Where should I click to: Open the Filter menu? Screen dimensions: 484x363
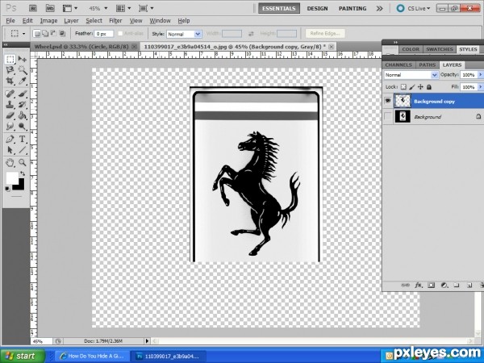tap(115, 21)
